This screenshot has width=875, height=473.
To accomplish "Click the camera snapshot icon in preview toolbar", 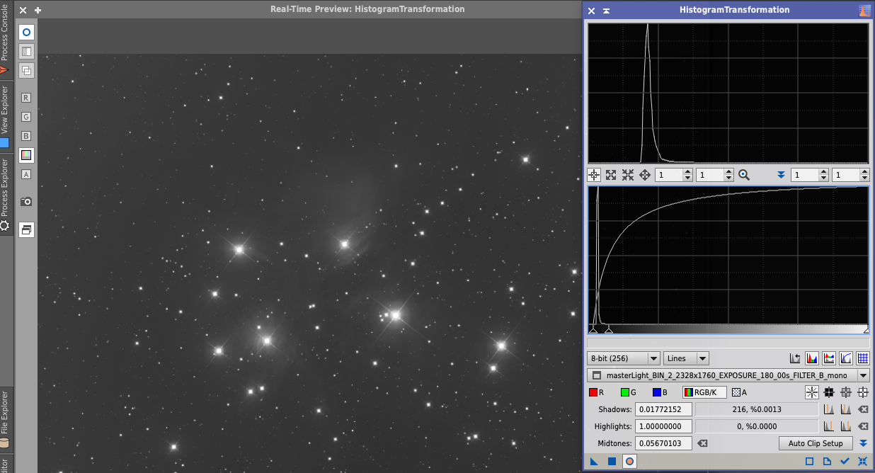I will (x=26, y=202).
